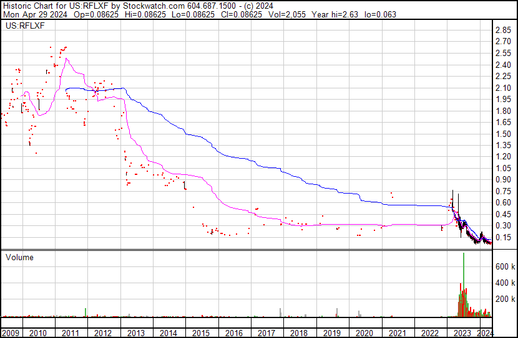Click the 600 k volume axis label
Screen dimensions: 518x338
pyautogui.click(x=505, y=266)
